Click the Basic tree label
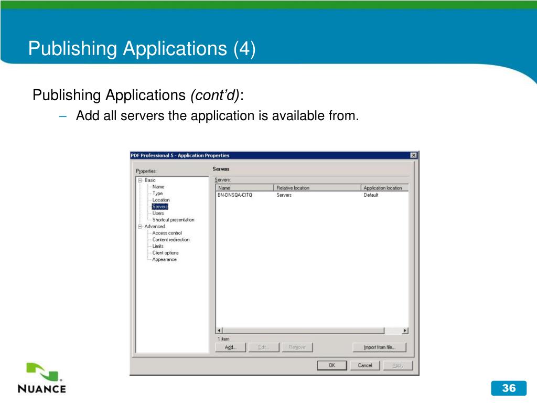 150,181
